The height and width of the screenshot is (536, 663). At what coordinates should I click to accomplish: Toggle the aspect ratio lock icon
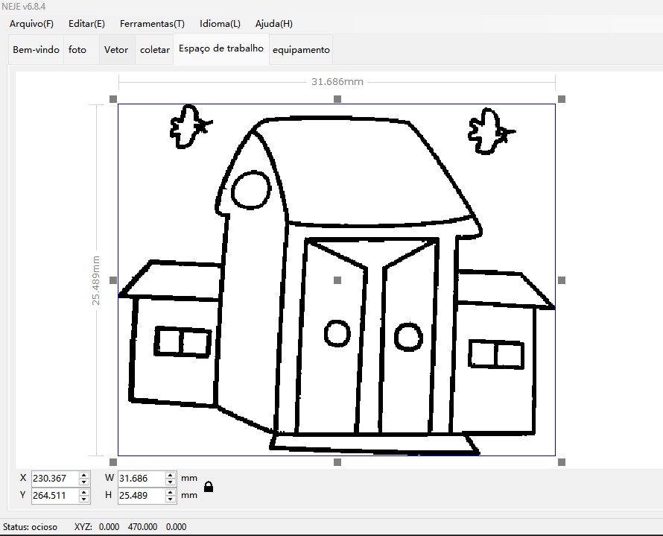click(209, 487)
